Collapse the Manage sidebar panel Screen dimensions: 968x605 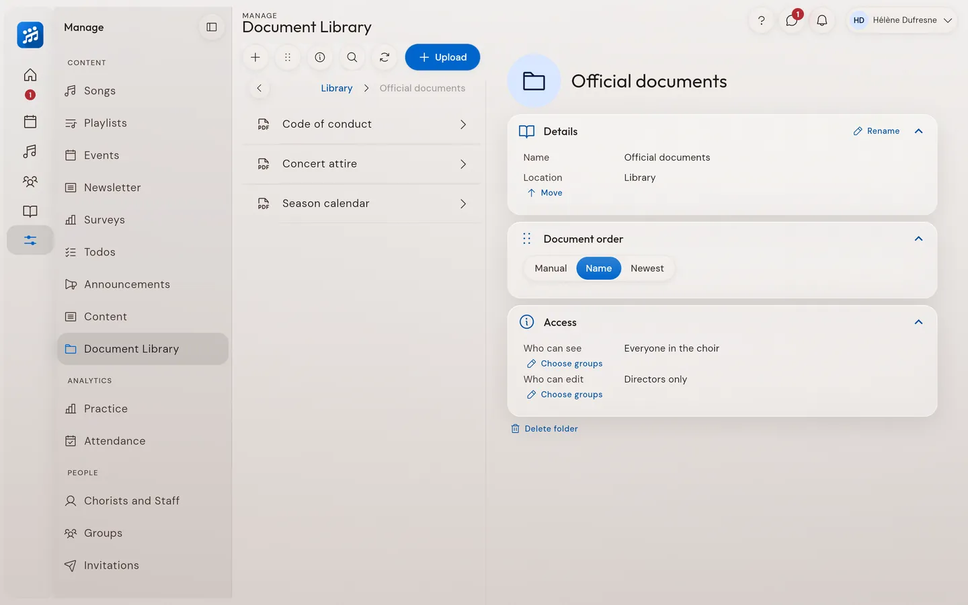click(212, 27)
